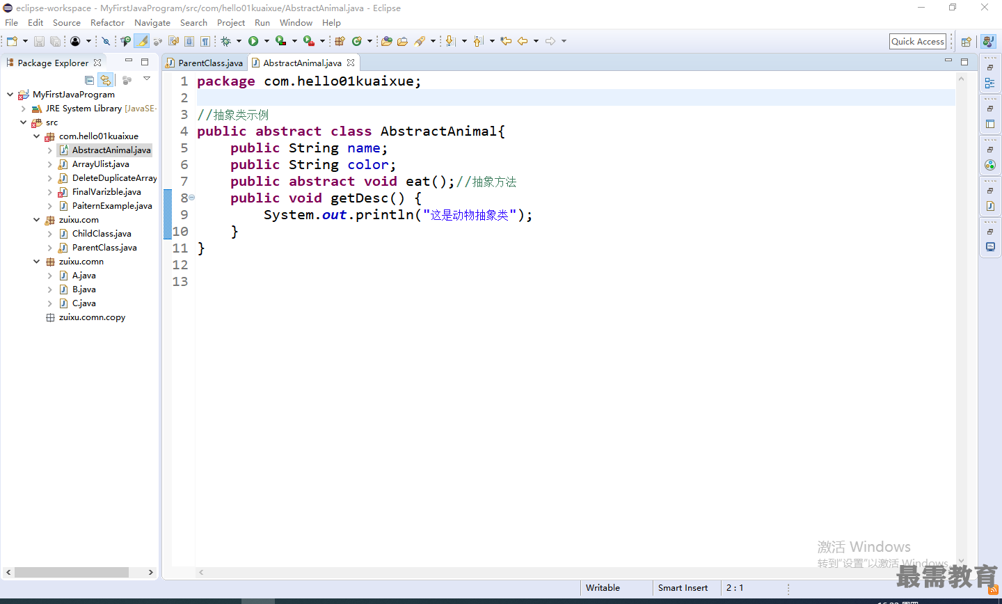Click the Back navigation arrow
This screenshot has height=604, width=1002.
[523, 41]
